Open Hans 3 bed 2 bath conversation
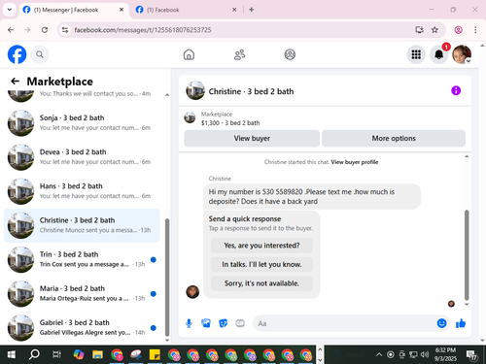 [x=82, y=191]
